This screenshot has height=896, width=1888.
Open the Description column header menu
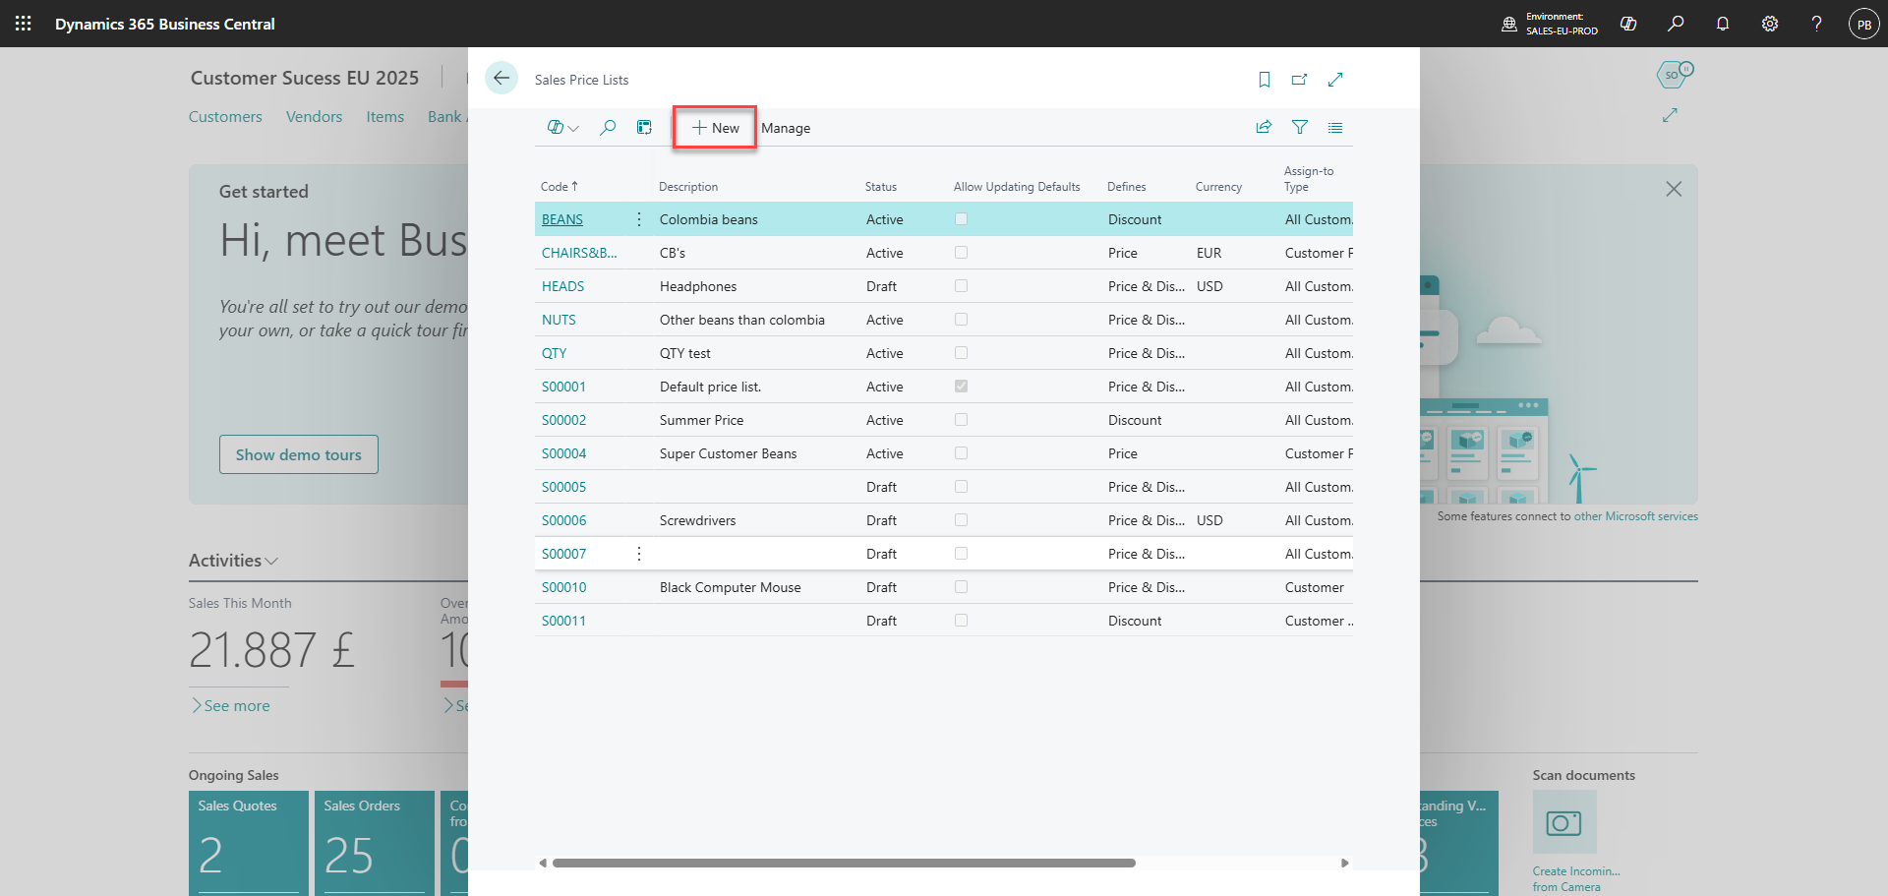[x=688, y=187]
